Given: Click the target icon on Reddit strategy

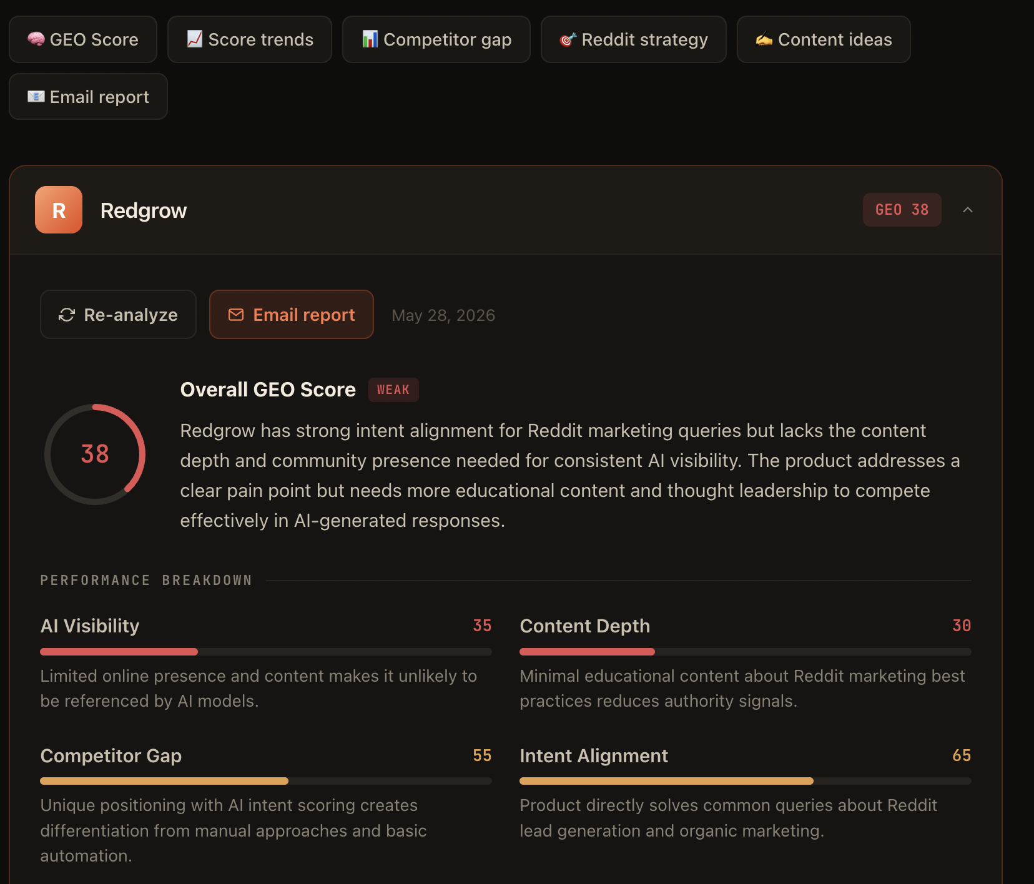Looking at the screenshot, I should pos(568,39).
